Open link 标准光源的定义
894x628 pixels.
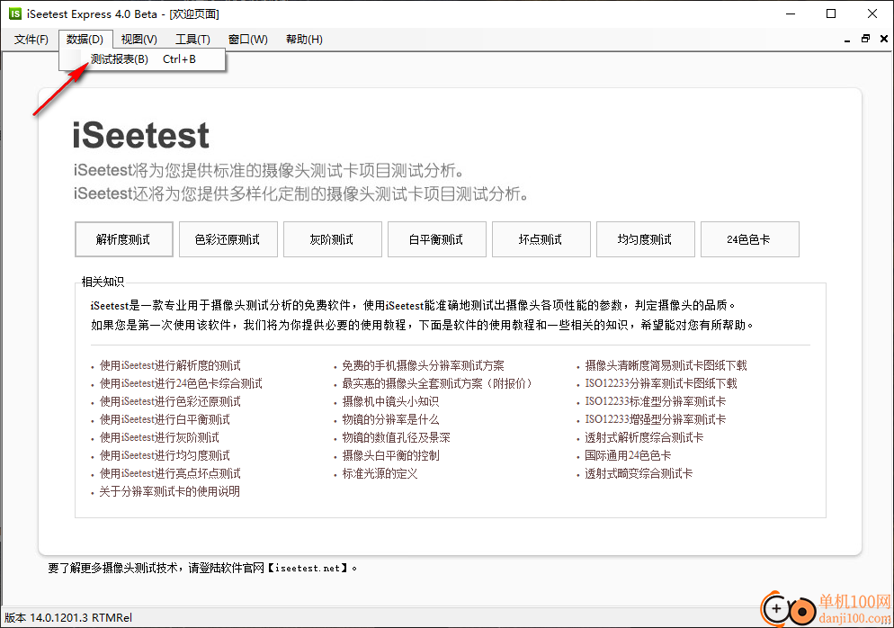[x=380, y=473]
